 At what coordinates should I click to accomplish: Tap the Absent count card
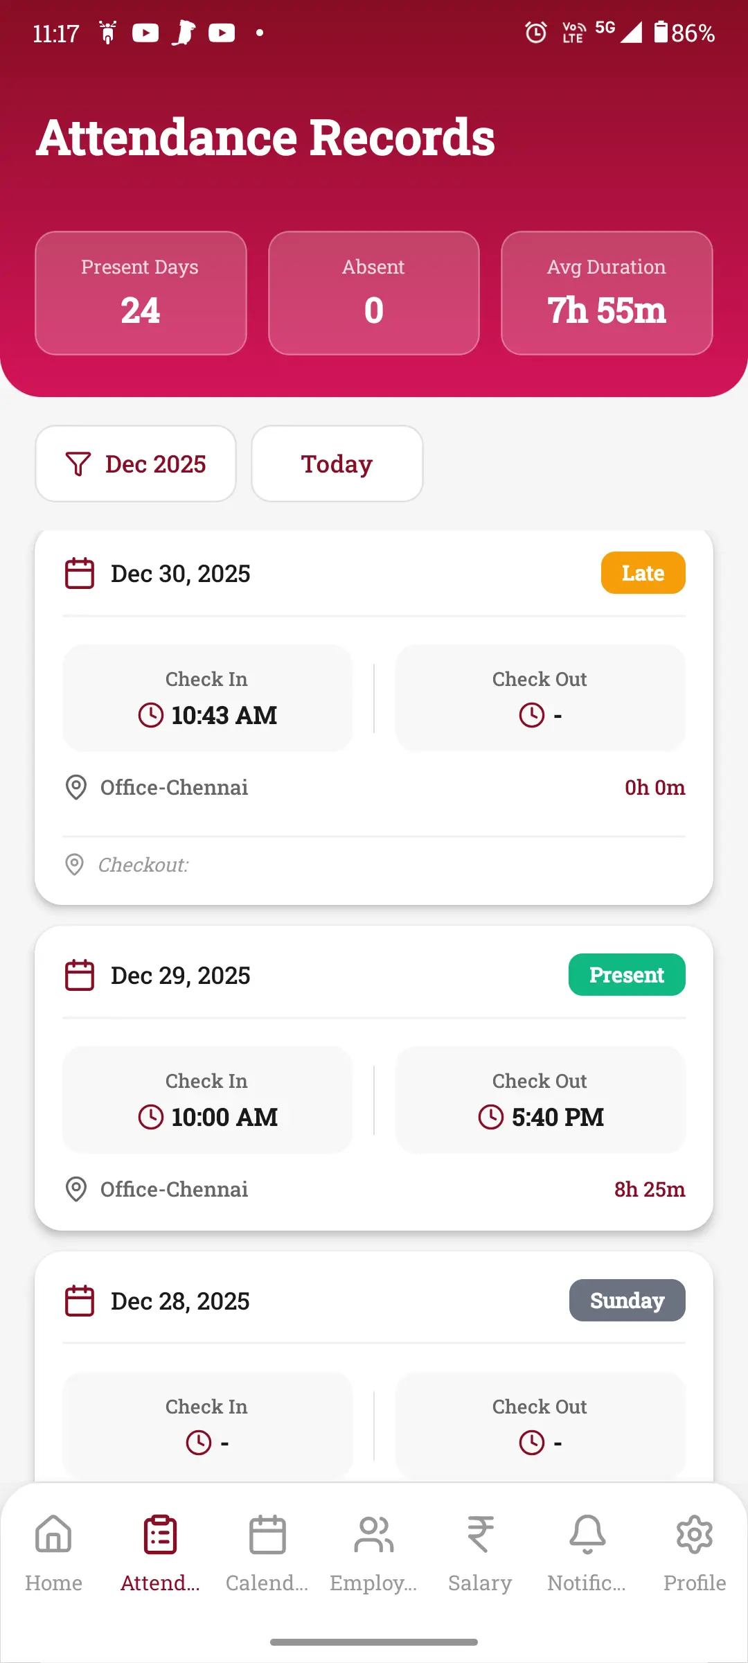tap(374, 293)
